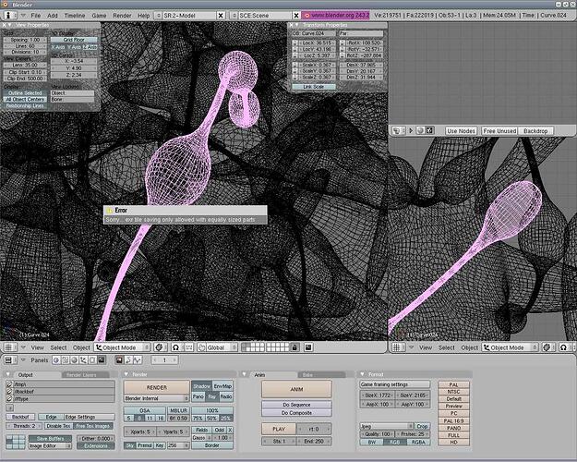Click the draw type shading icon, right viewport
Viewport: 577px width, 462px height.
(x=547, y=347)
